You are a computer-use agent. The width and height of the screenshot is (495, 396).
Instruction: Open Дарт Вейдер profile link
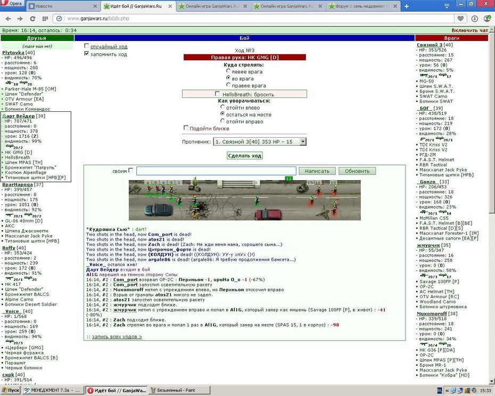coord(18,116)
